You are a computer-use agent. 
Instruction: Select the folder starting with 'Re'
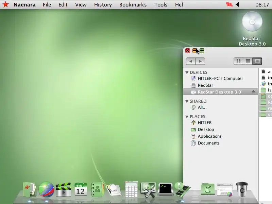click(266, 102)
